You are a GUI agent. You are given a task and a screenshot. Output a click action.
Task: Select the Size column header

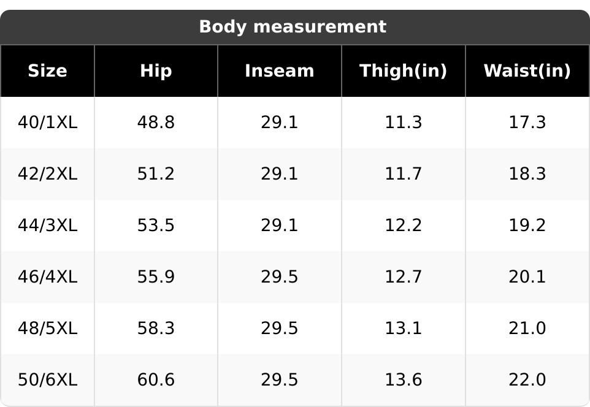pyautogui.click(x=47, y=70)
